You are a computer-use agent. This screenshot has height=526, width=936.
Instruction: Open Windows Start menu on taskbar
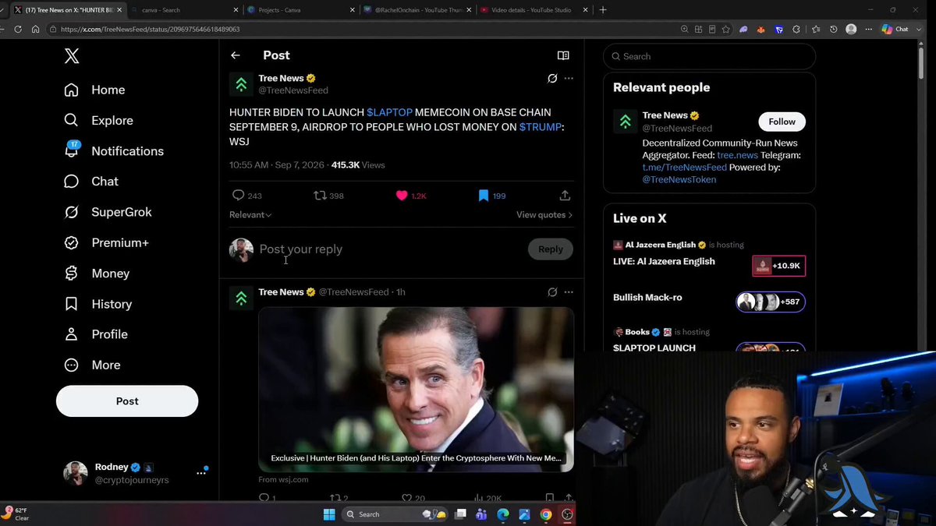(x=329, y=514)
